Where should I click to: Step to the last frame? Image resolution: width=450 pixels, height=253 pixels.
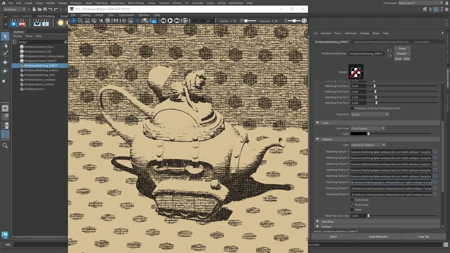point(177,21)
